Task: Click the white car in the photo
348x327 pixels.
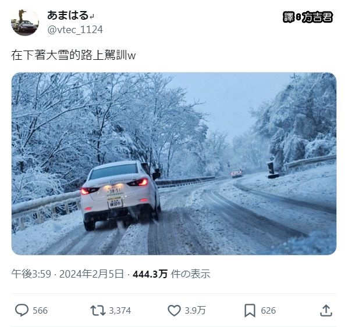Action: tap(120, 195)
